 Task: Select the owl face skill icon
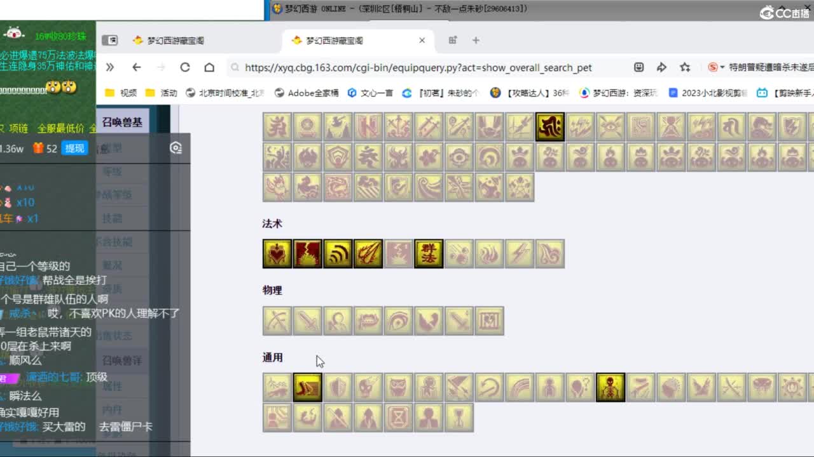399,387
